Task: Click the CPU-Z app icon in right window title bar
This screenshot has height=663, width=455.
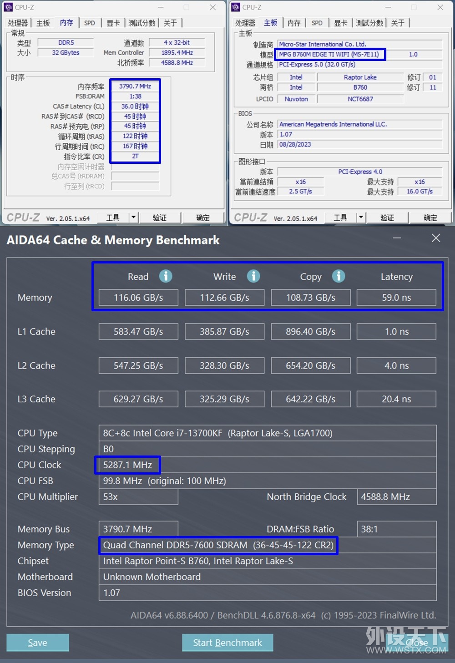Action: coord(236,7)
